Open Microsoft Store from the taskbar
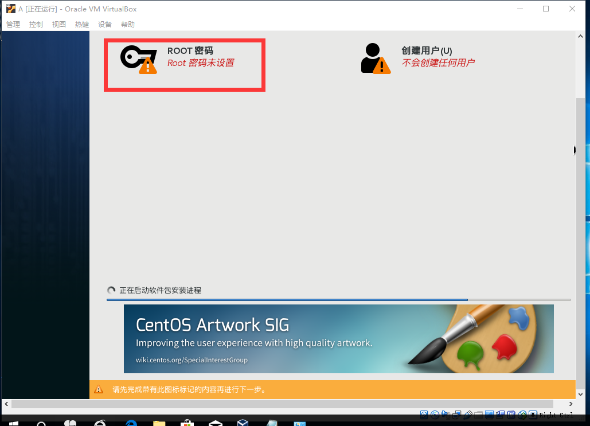This screenshot has height=426, width=590. coord(187,423)
